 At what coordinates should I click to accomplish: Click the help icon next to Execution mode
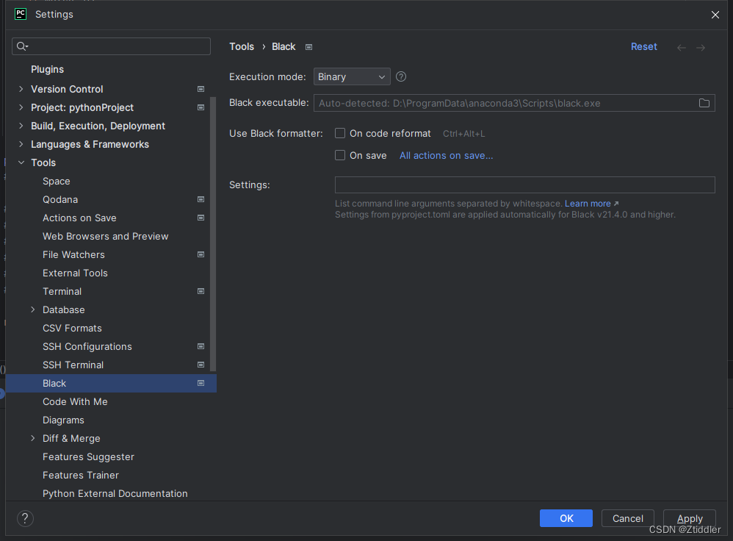[x=400, y=76]
